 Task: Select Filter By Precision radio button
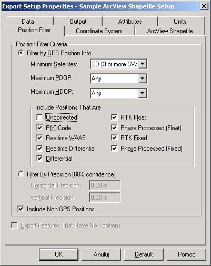point(21,174)
